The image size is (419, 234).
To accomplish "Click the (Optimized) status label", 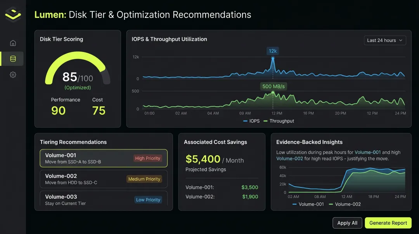I will click(78, 87).
